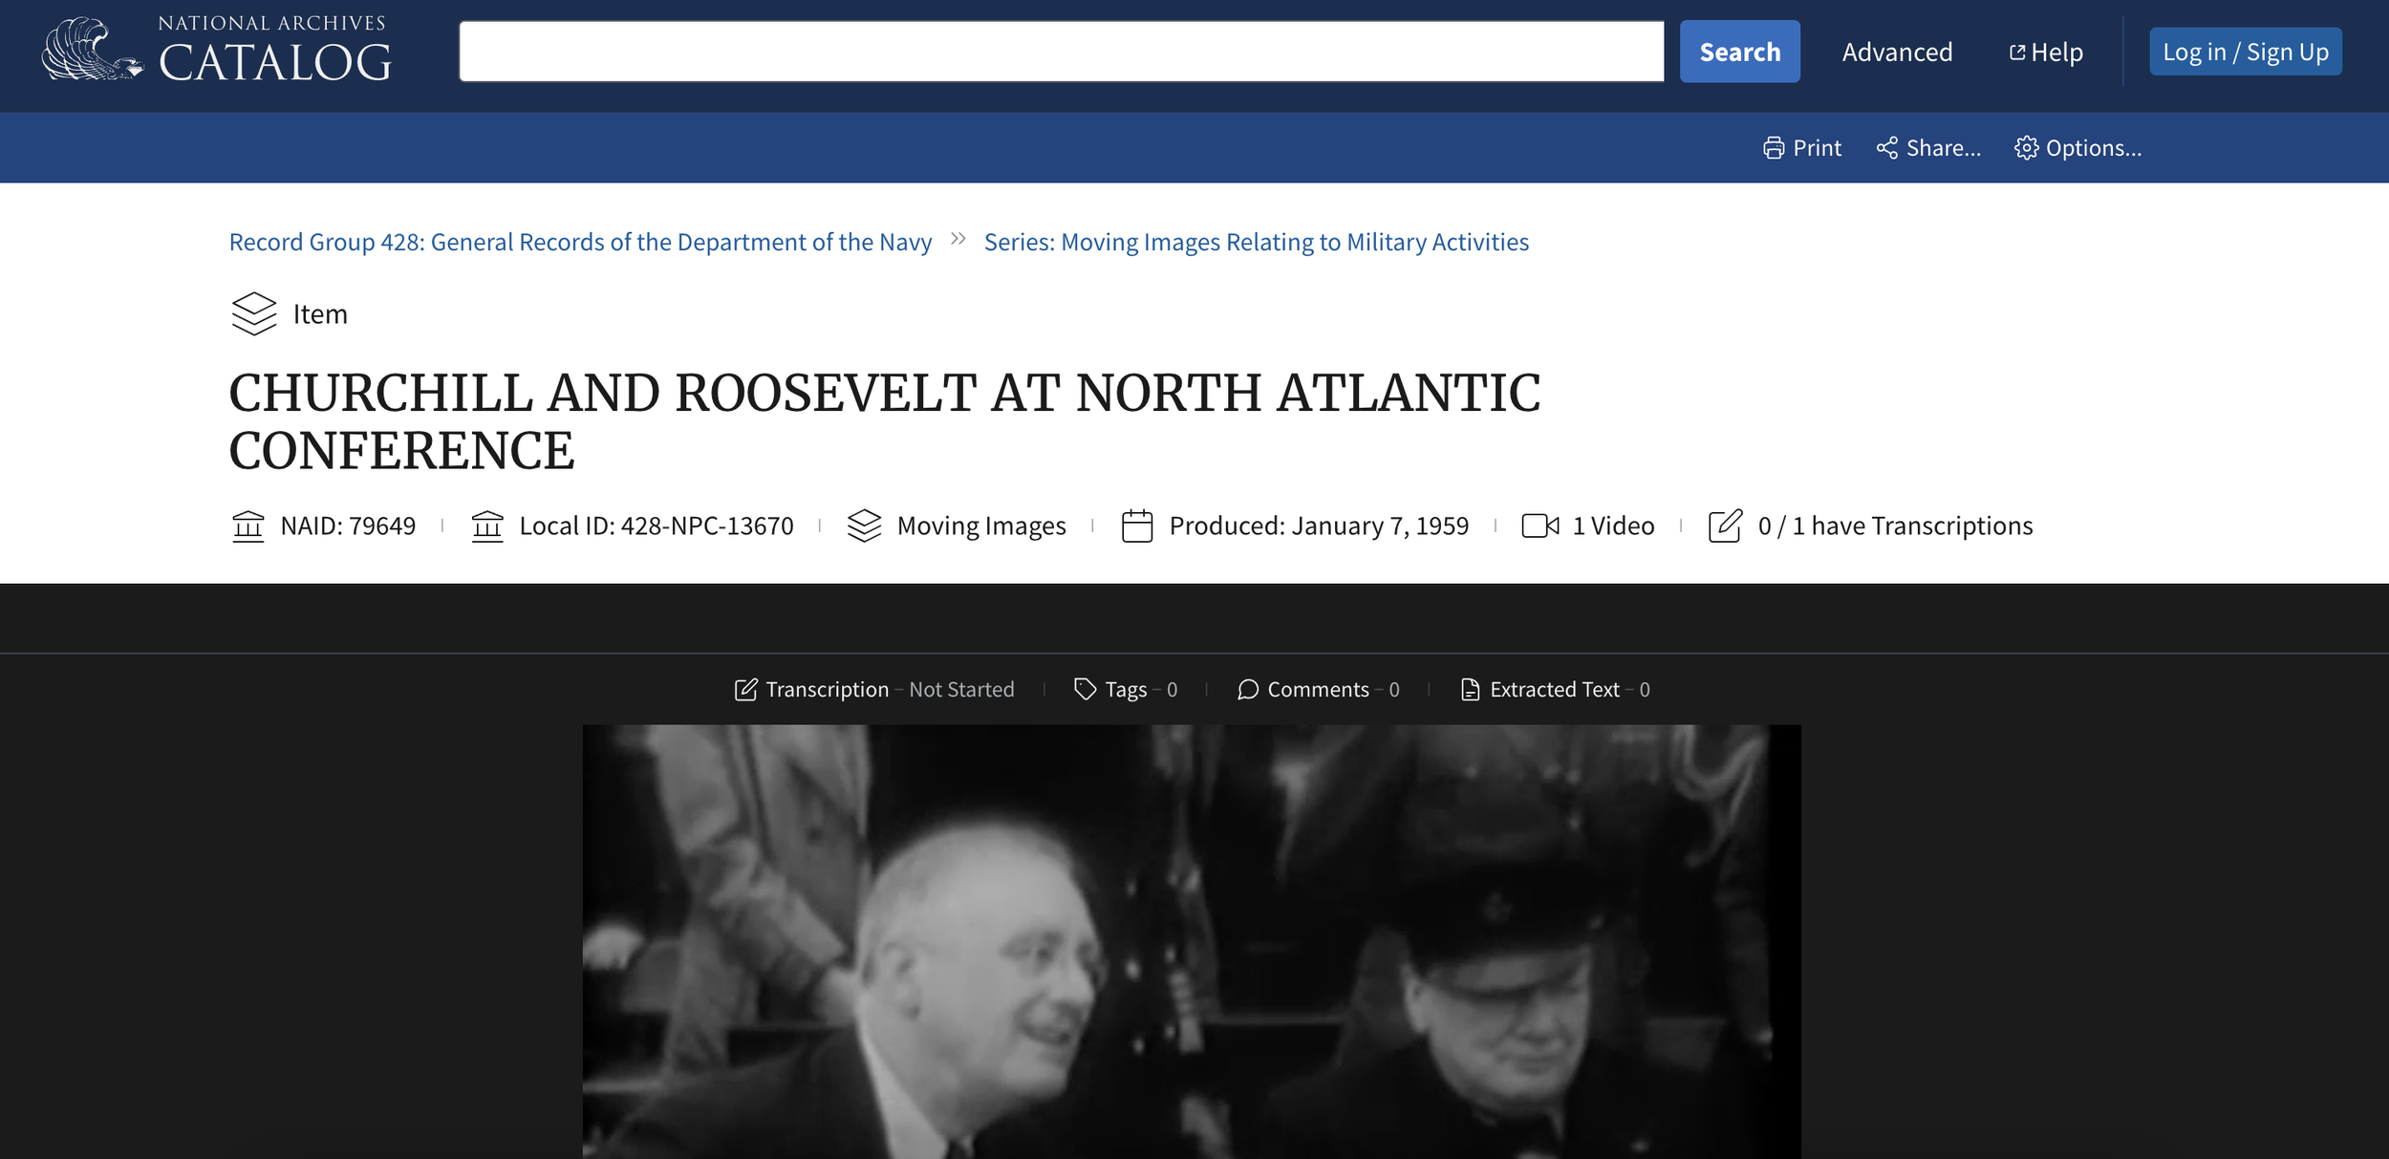Click the National Archives eagle logo

91,50
